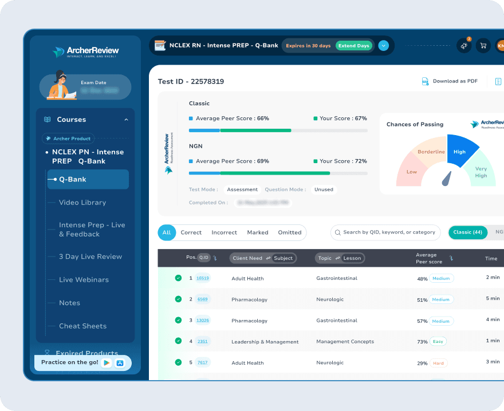Screen dimensions: 504x411
Task: Toggle Pos. column to Q.ID
Action: click(x=204, y=258)
